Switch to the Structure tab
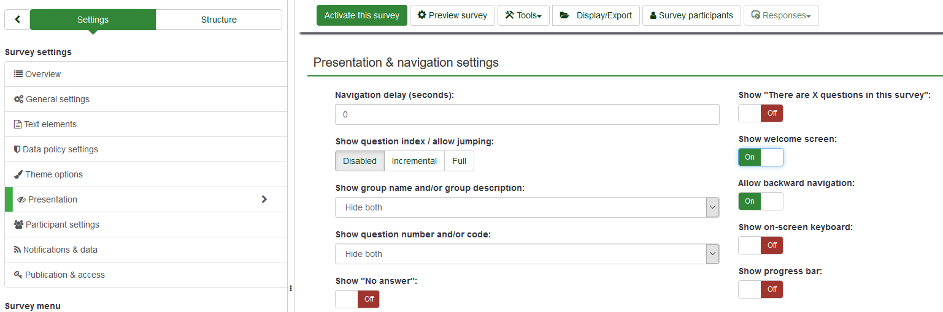 pyautogui.click(x=219, y=20)
